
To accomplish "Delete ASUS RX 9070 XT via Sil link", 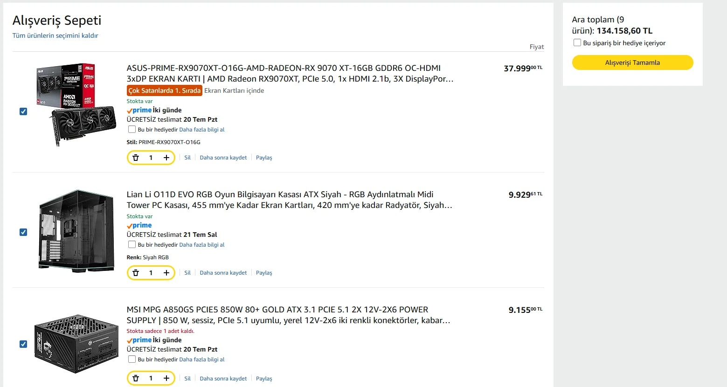I will 187,158.
